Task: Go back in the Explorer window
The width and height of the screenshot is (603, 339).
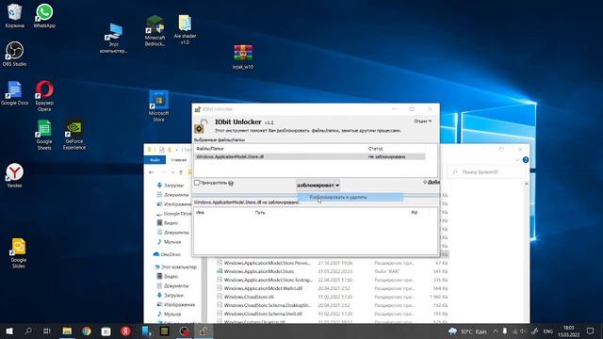Action: coord(151,172)
